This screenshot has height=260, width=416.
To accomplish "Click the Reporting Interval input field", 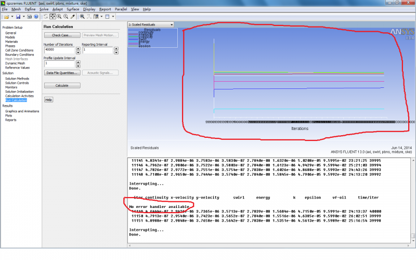I will [x=98, y=50].
